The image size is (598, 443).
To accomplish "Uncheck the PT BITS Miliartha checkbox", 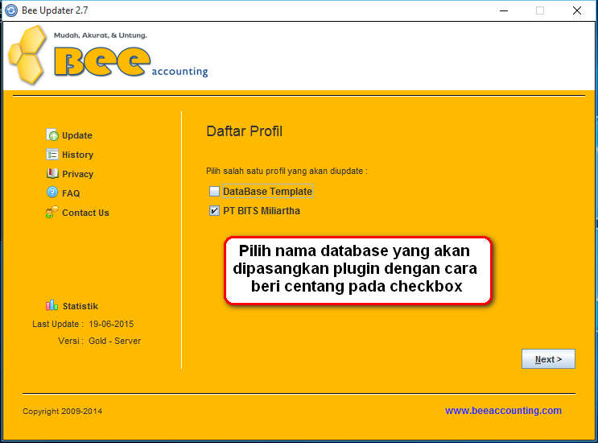I will coord(214,210).
